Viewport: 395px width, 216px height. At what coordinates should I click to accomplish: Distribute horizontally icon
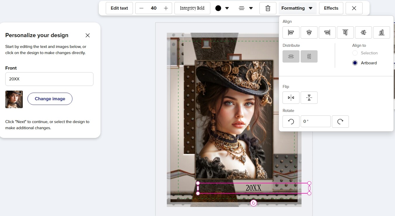291,56
